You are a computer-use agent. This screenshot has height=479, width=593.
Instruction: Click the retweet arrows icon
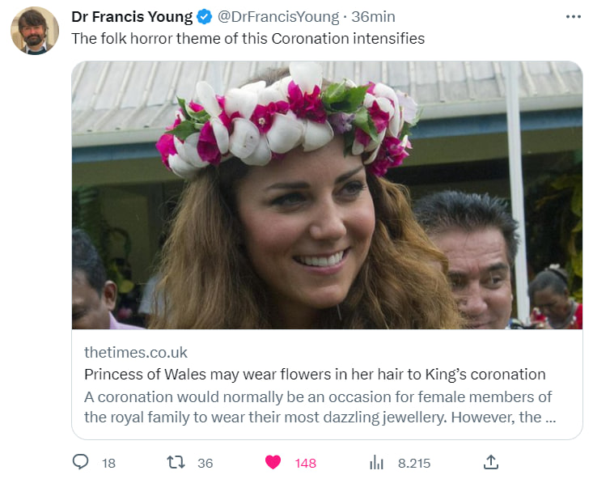pos(176,462)
